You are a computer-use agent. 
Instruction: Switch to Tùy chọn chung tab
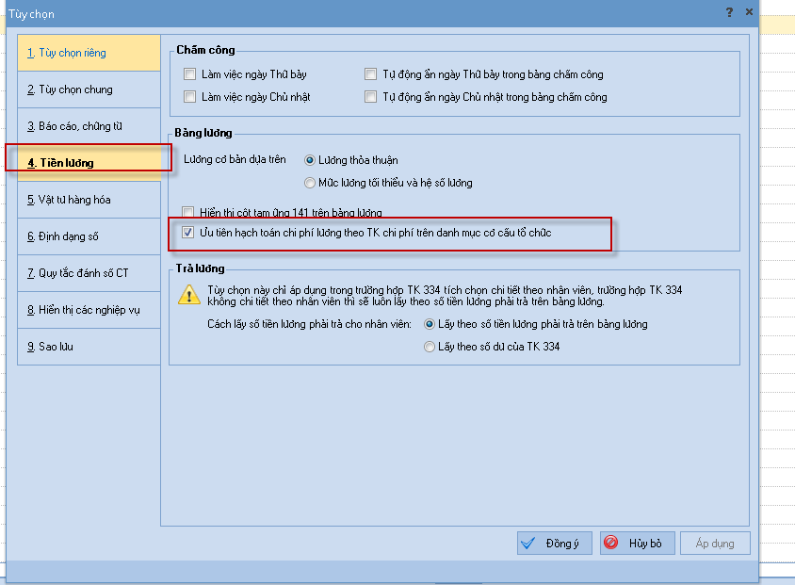[x=88, y=89]
